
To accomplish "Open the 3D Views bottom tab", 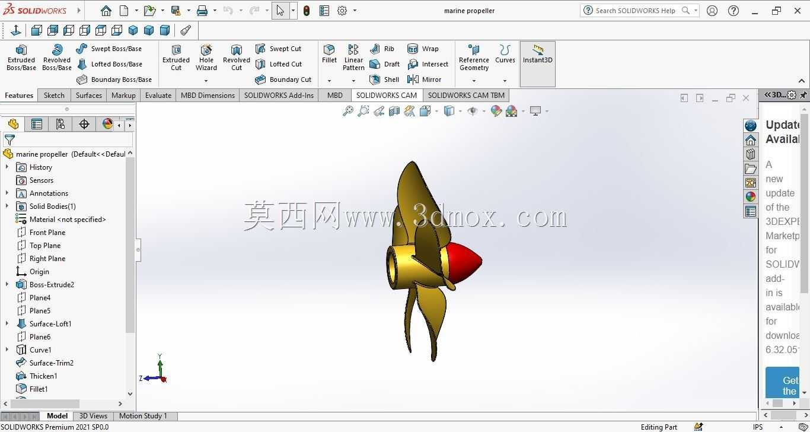I will click(x=93, y=416).
